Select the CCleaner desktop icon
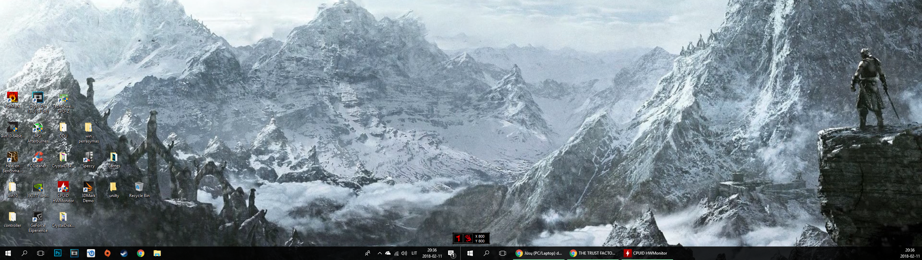This screenshot has width=922, height=260. click(x=38, y=160)
